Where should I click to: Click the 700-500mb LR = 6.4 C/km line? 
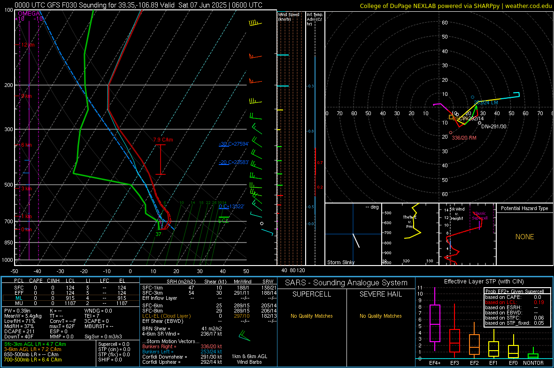[33, 360]
